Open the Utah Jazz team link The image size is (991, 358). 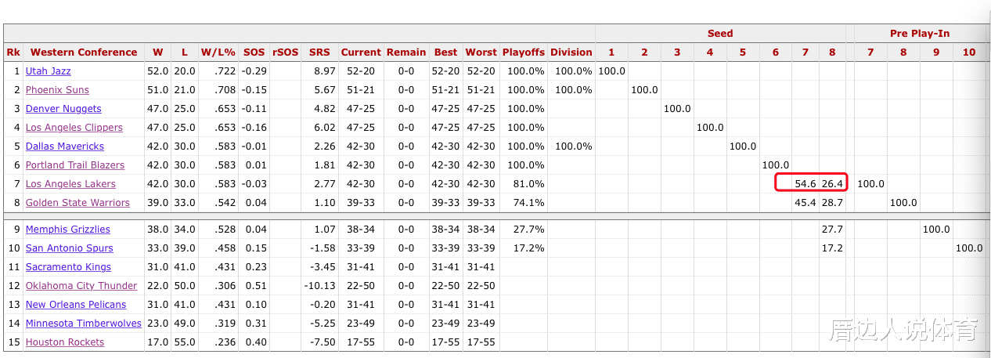coord(48,71)
